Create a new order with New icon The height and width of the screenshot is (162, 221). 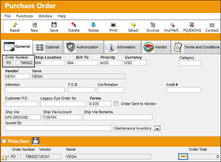click(x=34, y=25)
